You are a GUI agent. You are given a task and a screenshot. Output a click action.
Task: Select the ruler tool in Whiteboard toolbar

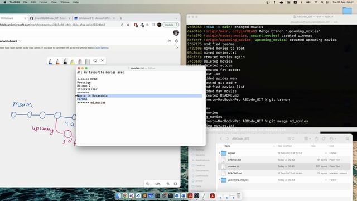click(x=88, y=61)
